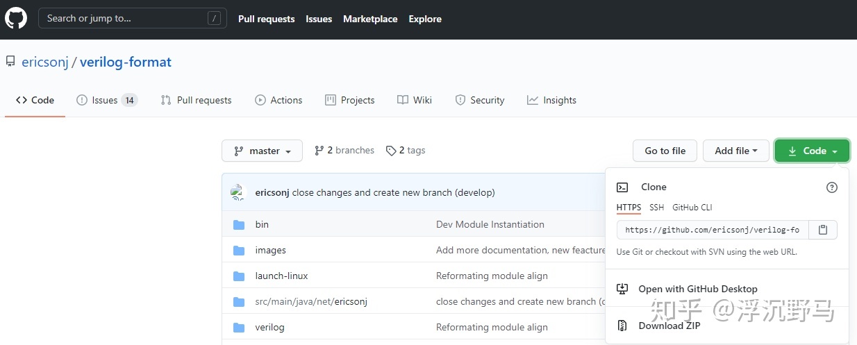Open the verilog-format repository link

tap(126, 62)
